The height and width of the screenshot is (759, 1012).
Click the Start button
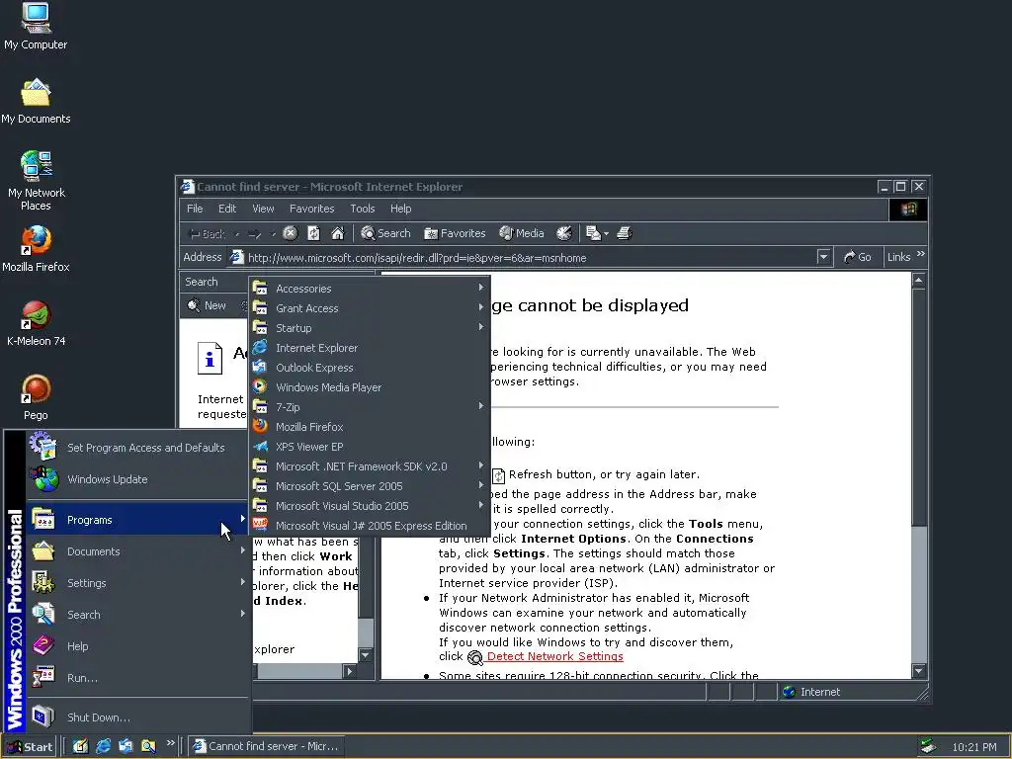pos(29,747)
